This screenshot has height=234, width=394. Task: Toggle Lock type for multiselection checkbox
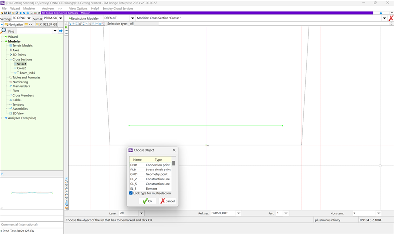click(131, 193)
